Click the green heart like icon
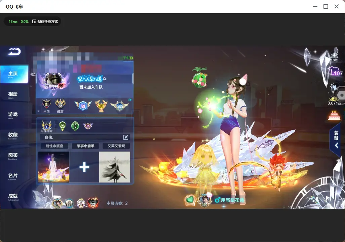The height and width of the screenshot is (242, 345). coord(190,200)
